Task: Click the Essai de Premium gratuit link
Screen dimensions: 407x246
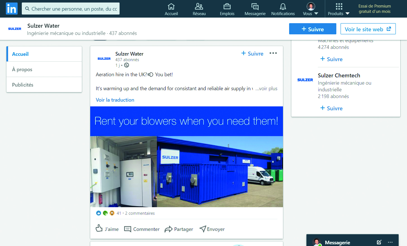Action: click(x=375, y=9)
